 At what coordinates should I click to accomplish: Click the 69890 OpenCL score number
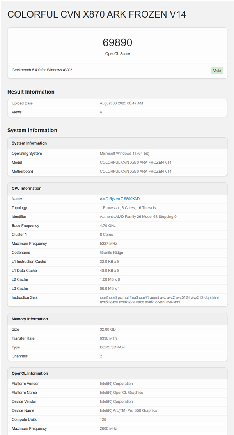coord(117,42)
